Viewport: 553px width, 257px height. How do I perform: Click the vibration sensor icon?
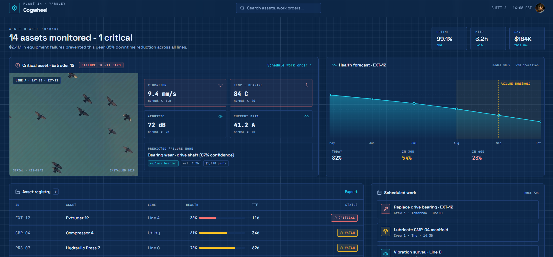click(x=220, y=85)
